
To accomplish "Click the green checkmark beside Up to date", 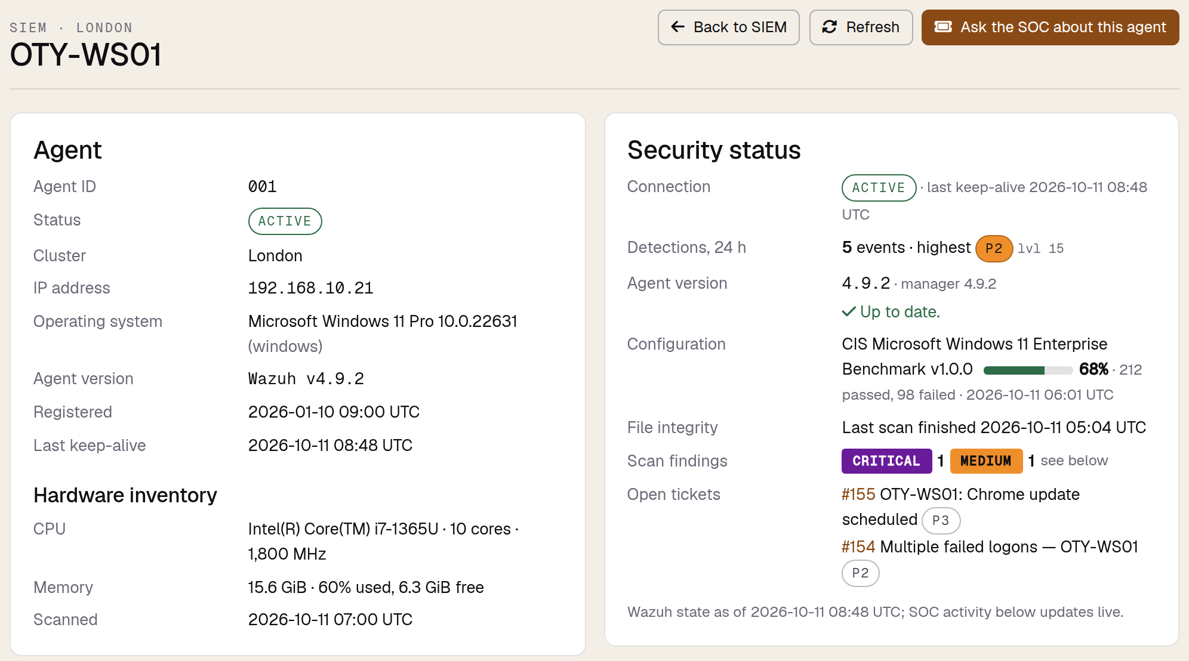I will pyautogui.click(x=849, y=312).
